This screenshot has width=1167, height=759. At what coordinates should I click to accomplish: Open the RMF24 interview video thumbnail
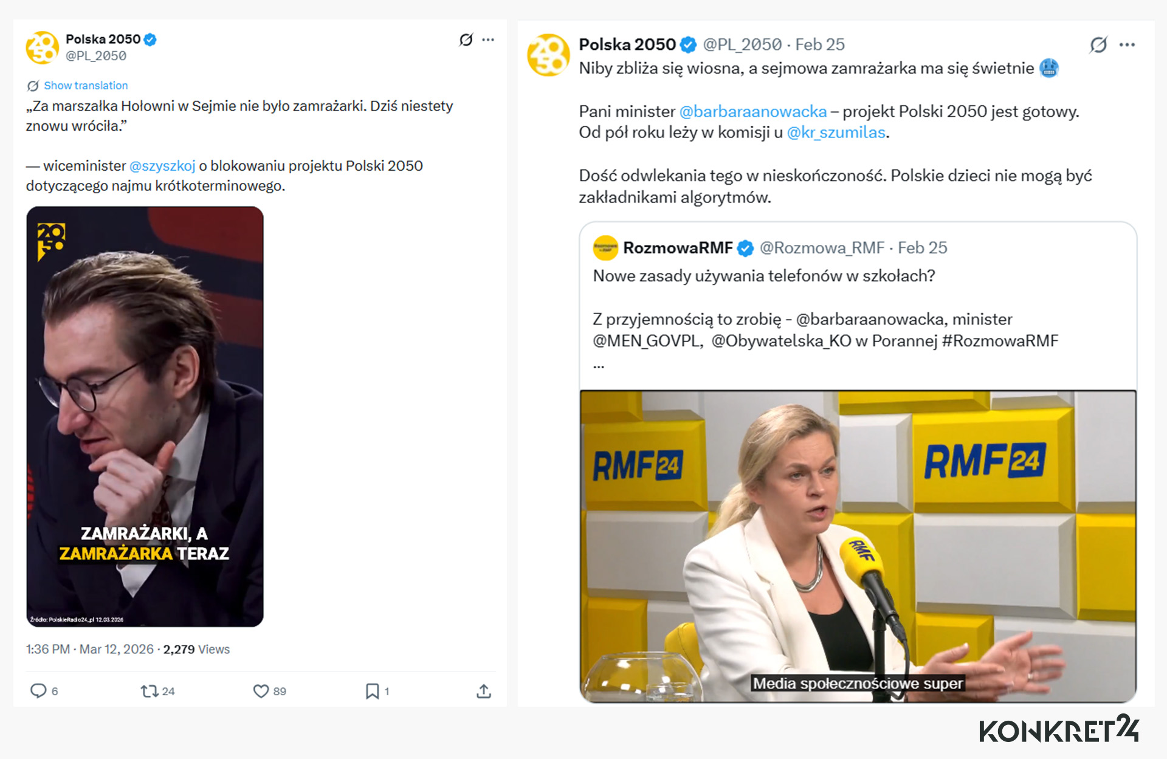[858, 546]
